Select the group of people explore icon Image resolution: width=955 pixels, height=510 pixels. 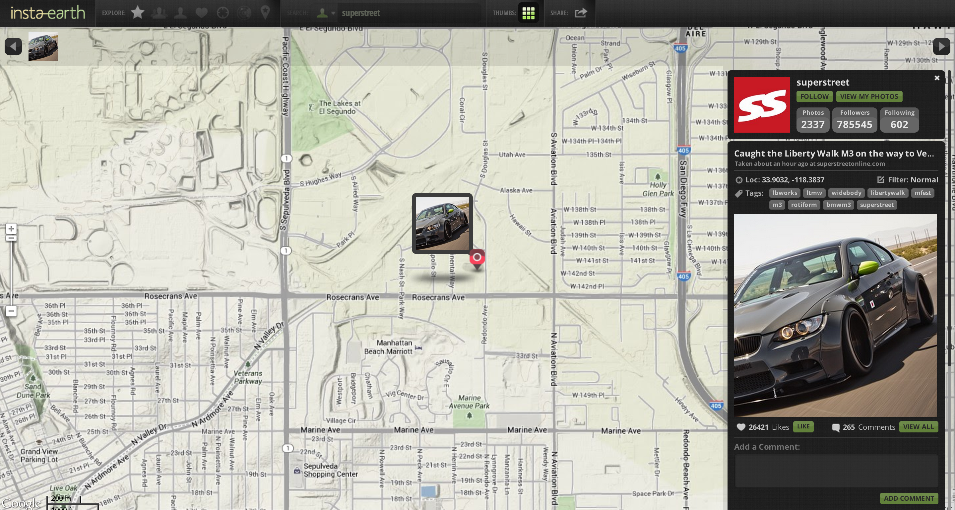pos(159,13)
